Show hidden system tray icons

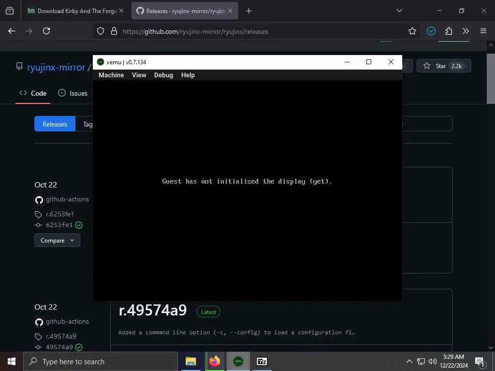click(409, 361)
